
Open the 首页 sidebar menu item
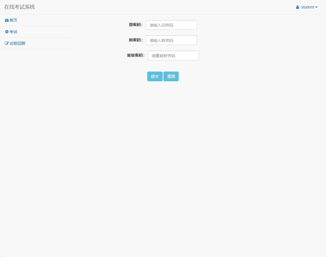pyautogui.click(x=35, y=20)
